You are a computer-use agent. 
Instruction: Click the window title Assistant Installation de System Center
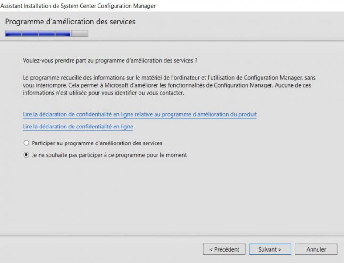coord(47,6)
